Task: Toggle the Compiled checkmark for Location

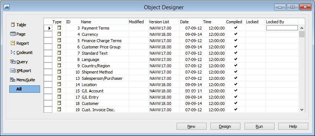Action: click(236, 84)
